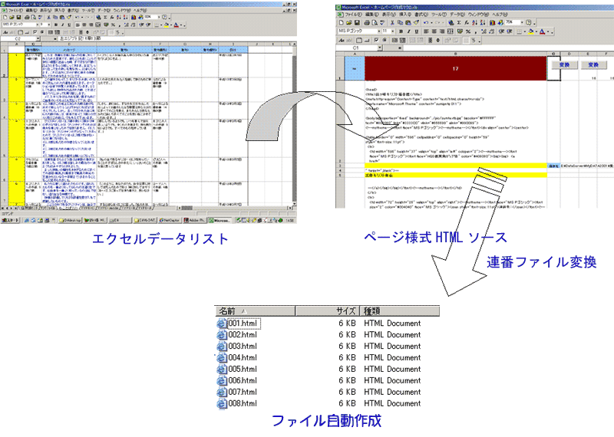Click Print icon in left Excel window
The image size is (614, 437).
(27, 17)
